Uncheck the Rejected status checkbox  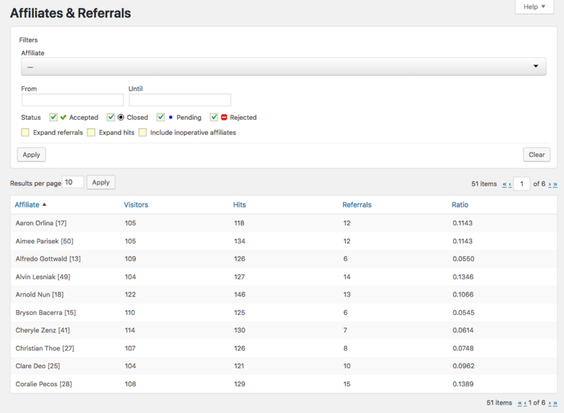click(214, 117)
